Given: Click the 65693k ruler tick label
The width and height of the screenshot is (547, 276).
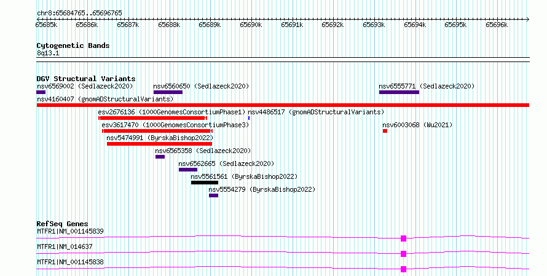Looking at the screenshot, I should coord(374,25).
